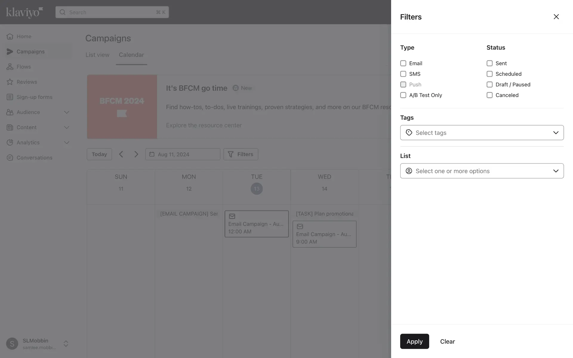Click the Klaviyo logo
The image size is (573, 358).
tap(24, 12)
